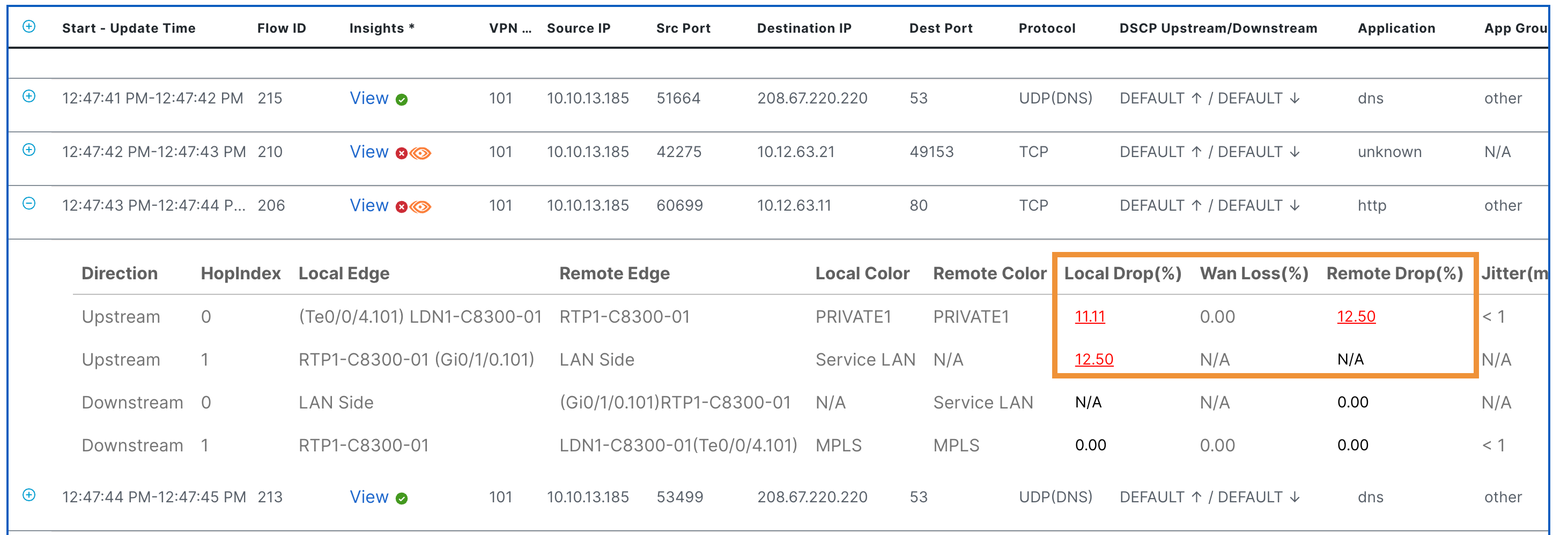The image size is (1553, 535).
Task: Sort by Protocol column header
Action: (x=1047, y=28)
